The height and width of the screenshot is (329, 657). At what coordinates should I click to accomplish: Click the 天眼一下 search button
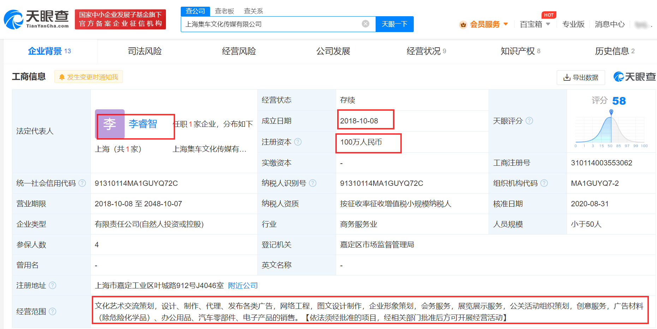[x=394, y=24]
